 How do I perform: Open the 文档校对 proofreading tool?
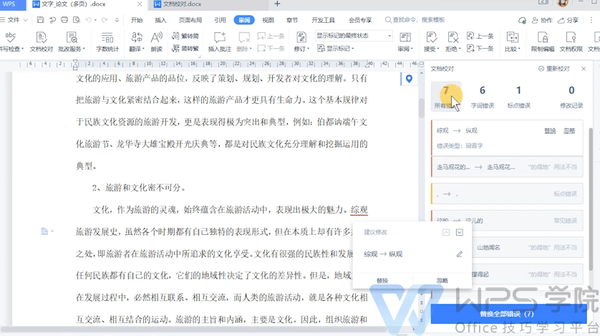coord(42,40)
